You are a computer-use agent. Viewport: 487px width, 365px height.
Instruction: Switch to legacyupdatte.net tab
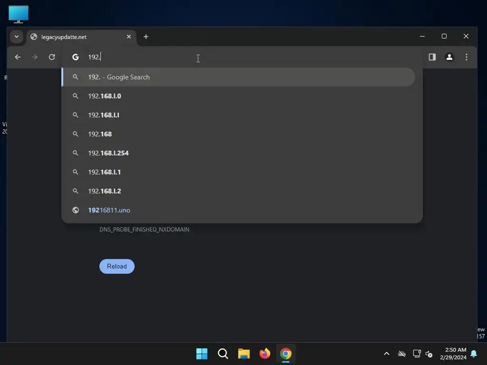(81, 37)
